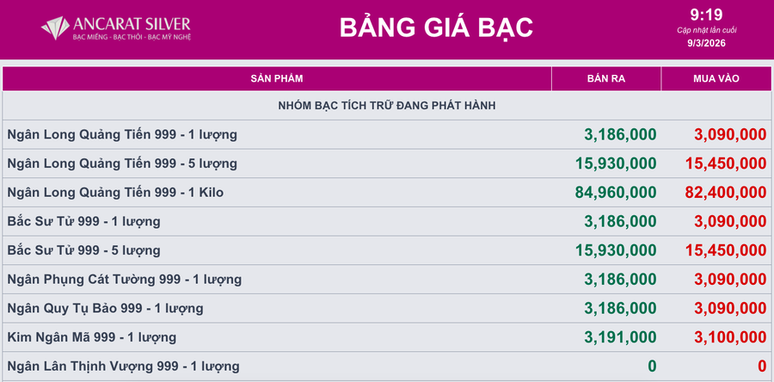The width and height of the screenshot is (774, 382).
Task: Select the SẢN PHẨM column header
Action: [276, 78]
